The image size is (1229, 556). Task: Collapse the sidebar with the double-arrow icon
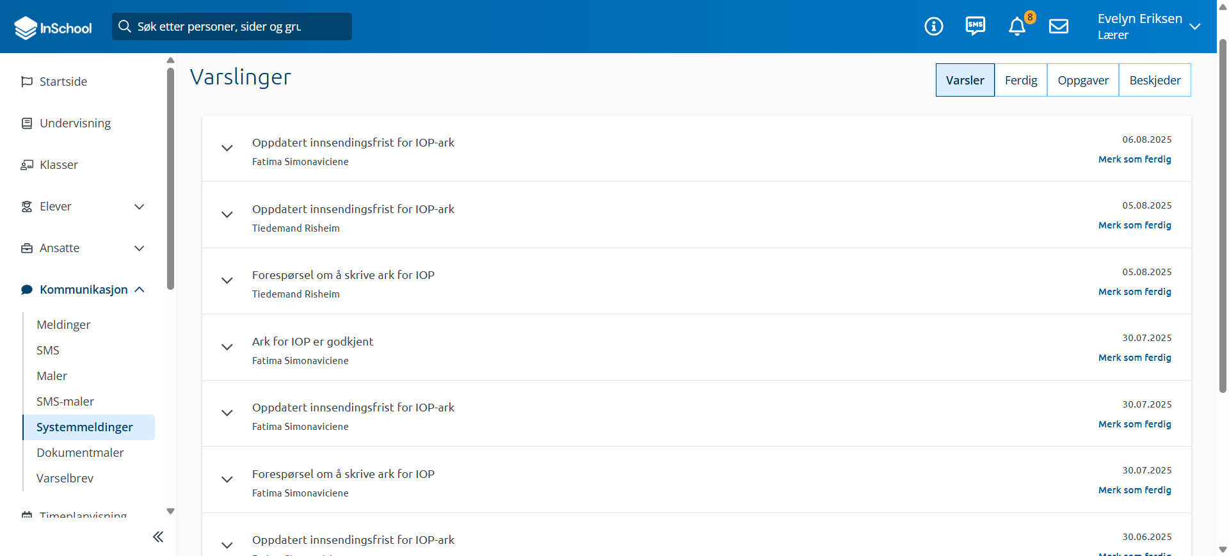(x=158, y=537)
